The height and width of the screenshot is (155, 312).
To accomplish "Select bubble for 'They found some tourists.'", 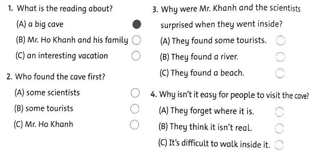I will pos(281,41).
